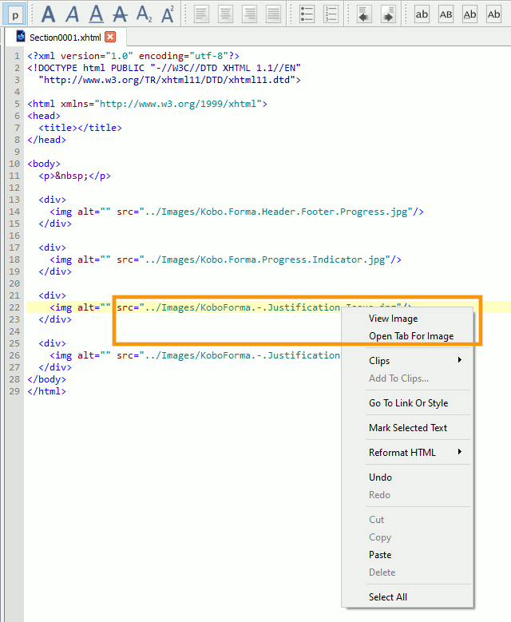The height and width of the screenshot is (622, 511).
Task: Apply bold formatting
Action: tap(48, 14)
